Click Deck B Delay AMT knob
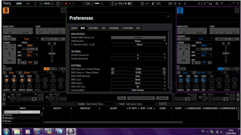 (6, 80)
